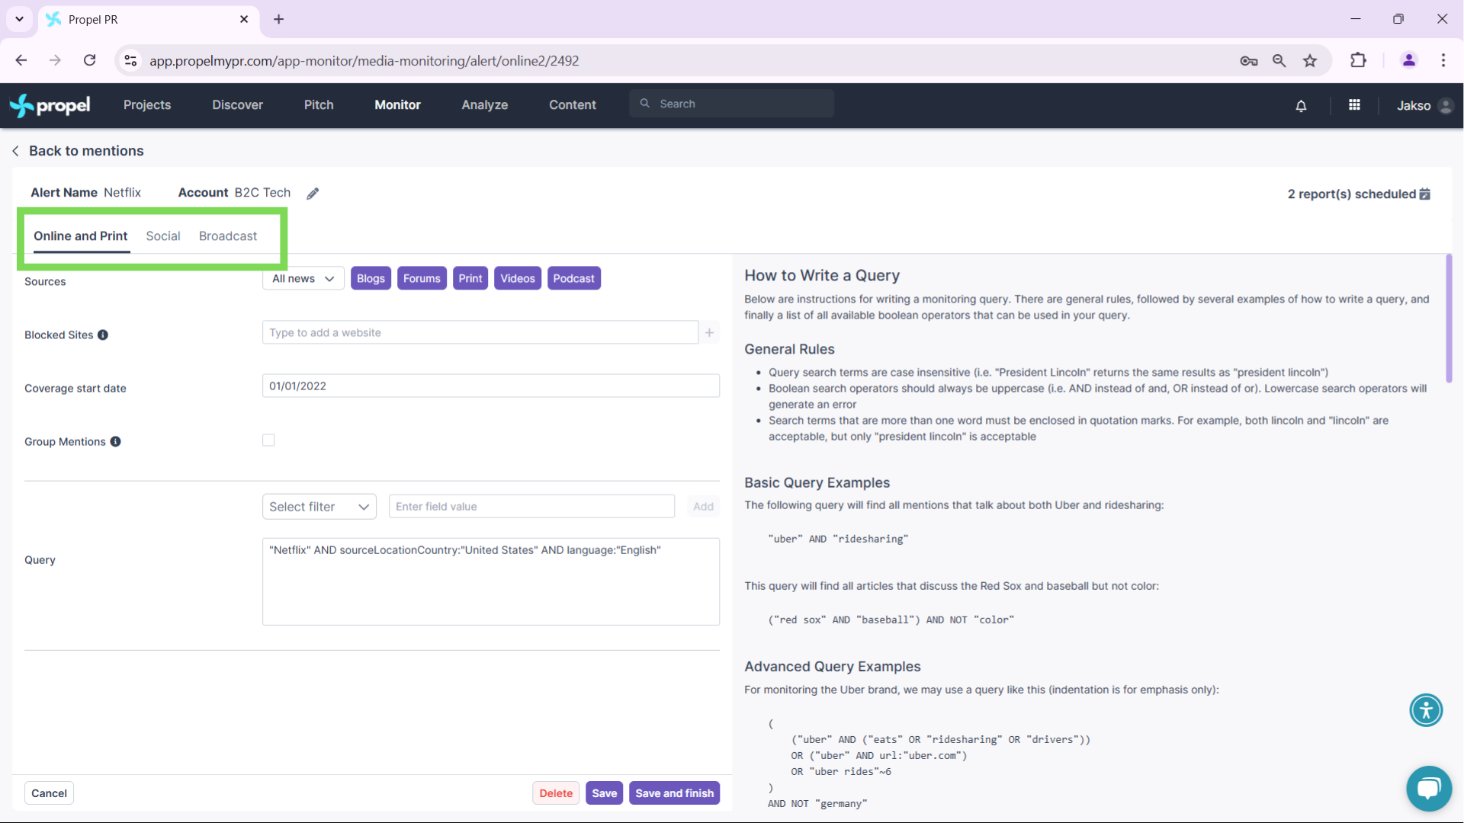1464x823 pixels.
Task: Toggle the Group Mentions checkbox
Action: pos(268,440)
